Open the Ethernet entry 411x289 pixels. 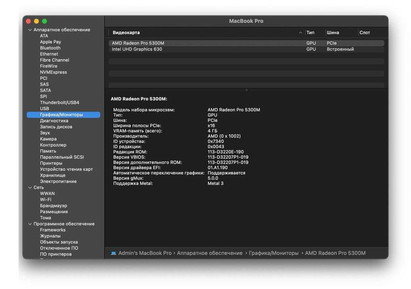click(49, 54)
